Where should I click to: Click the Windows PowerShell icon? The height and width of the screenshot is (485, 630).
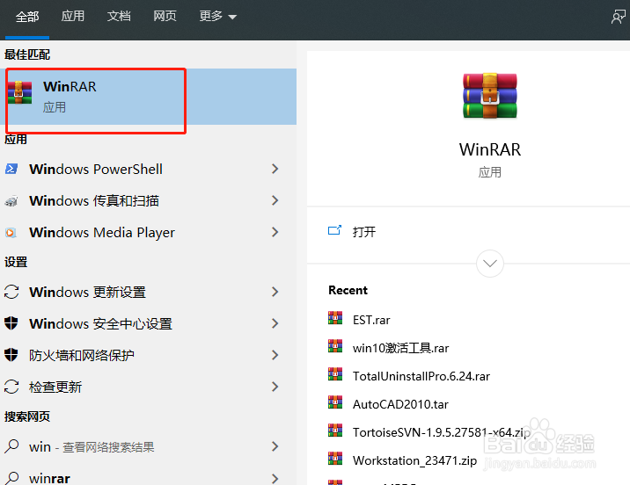11,169
